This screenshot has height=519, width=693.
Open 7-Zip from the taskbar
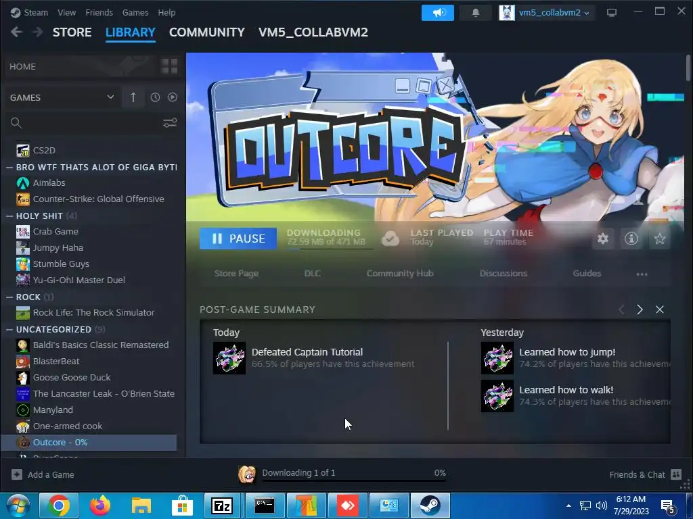click(x=222, y=505)
